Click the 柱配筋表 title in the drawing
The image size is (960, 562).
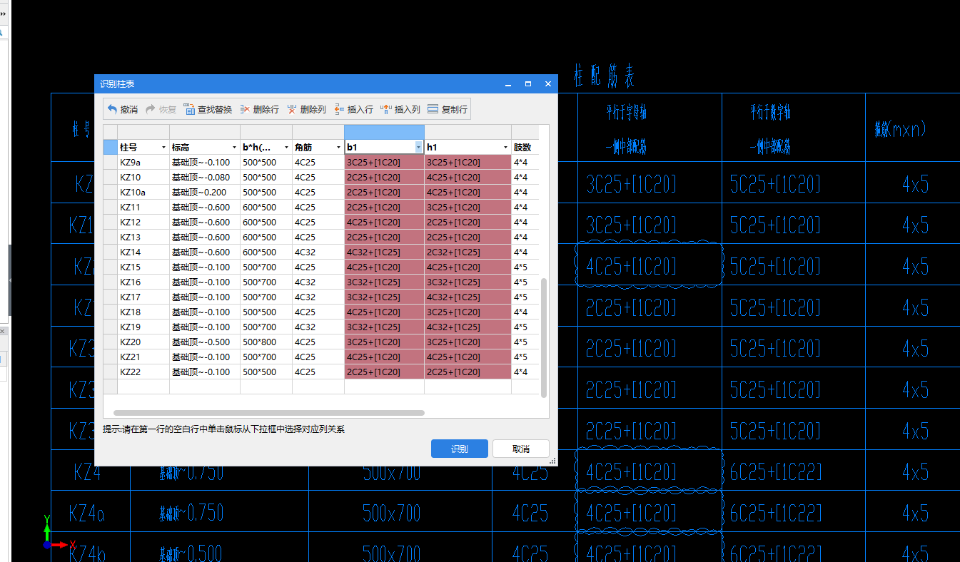click(604, 76)
